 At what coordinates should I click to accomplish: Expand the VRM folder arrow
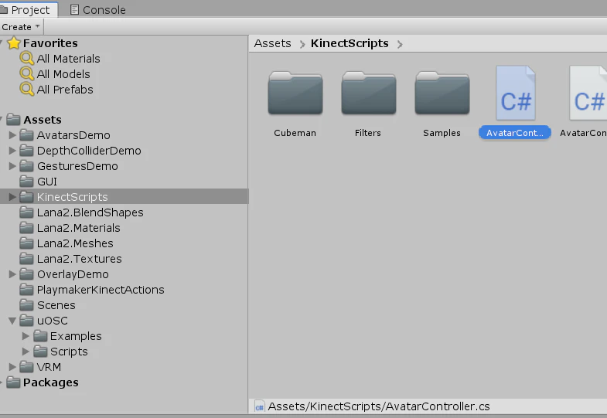tap(12, 367)
